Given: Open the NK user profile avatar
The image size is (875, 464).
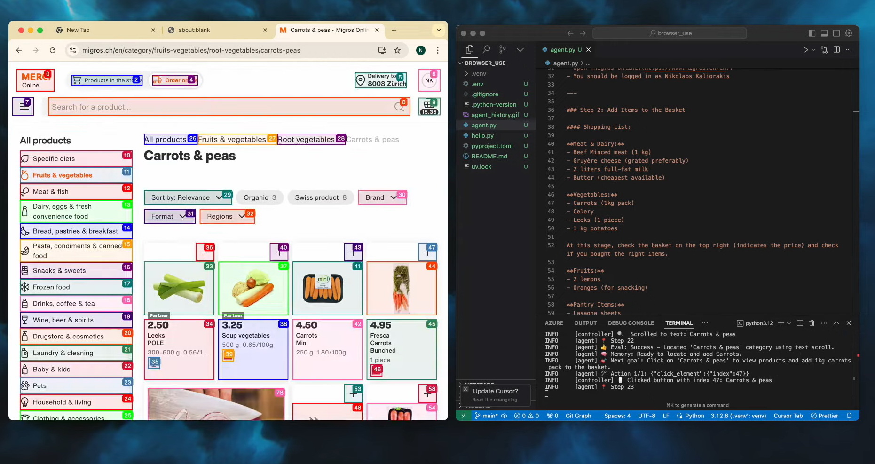Looking at the screenshot, I should click(x=429, y=80).
